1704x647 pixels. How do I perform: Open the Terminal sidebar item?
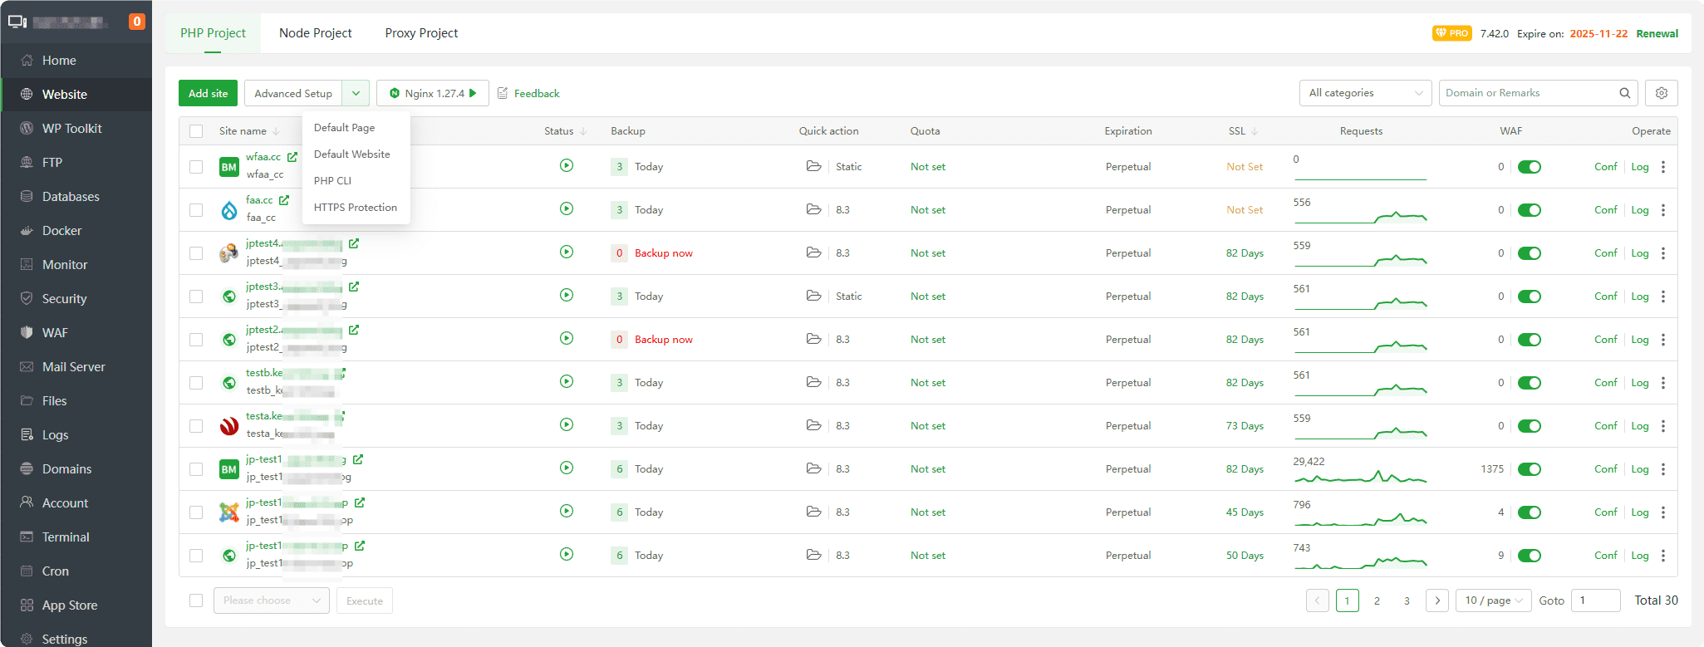66,537
